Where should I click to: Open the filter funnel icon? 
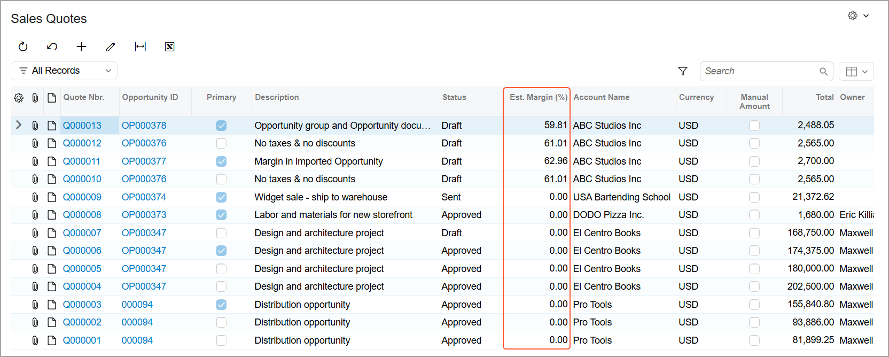pyautogui.click(x=683, y=71)
